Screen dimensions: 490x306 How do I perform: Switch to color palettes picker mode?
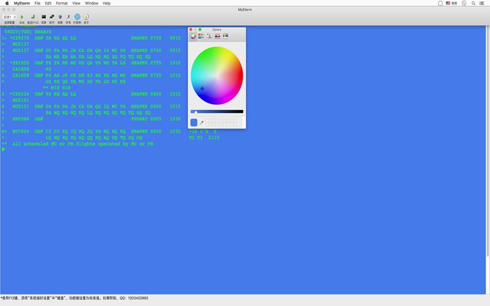click(209, 36)
